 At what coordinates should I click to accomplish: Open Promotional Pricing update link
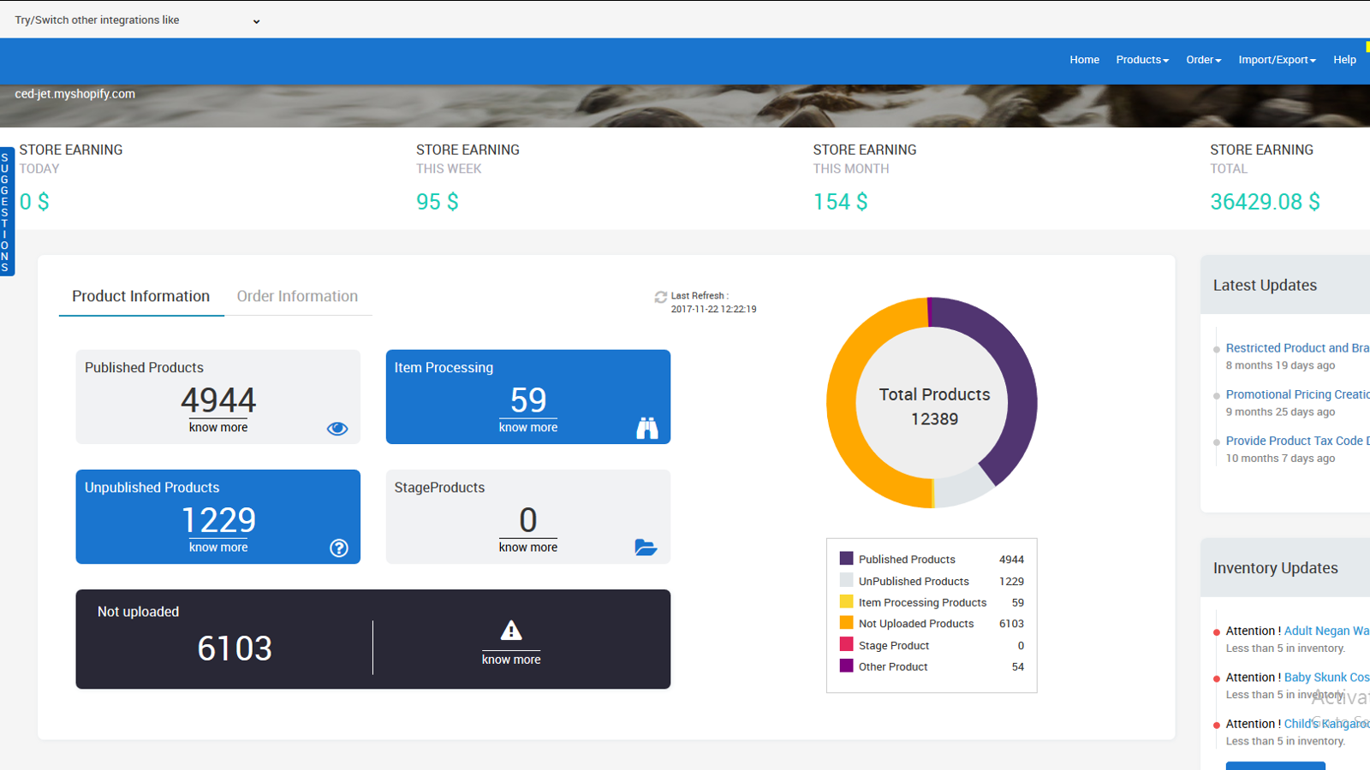1296,394
